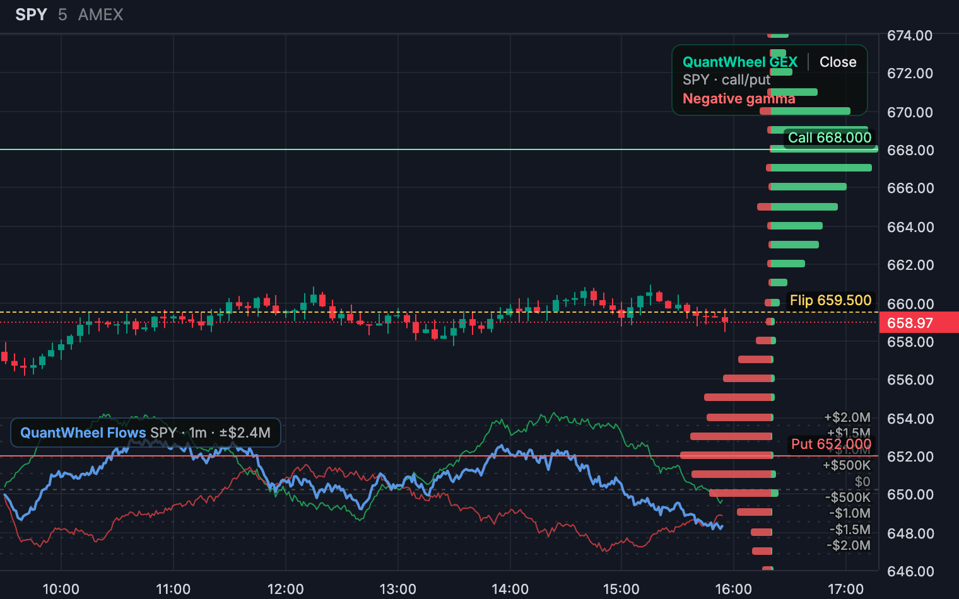Click the 674.00 price axis label

point(910,35)
